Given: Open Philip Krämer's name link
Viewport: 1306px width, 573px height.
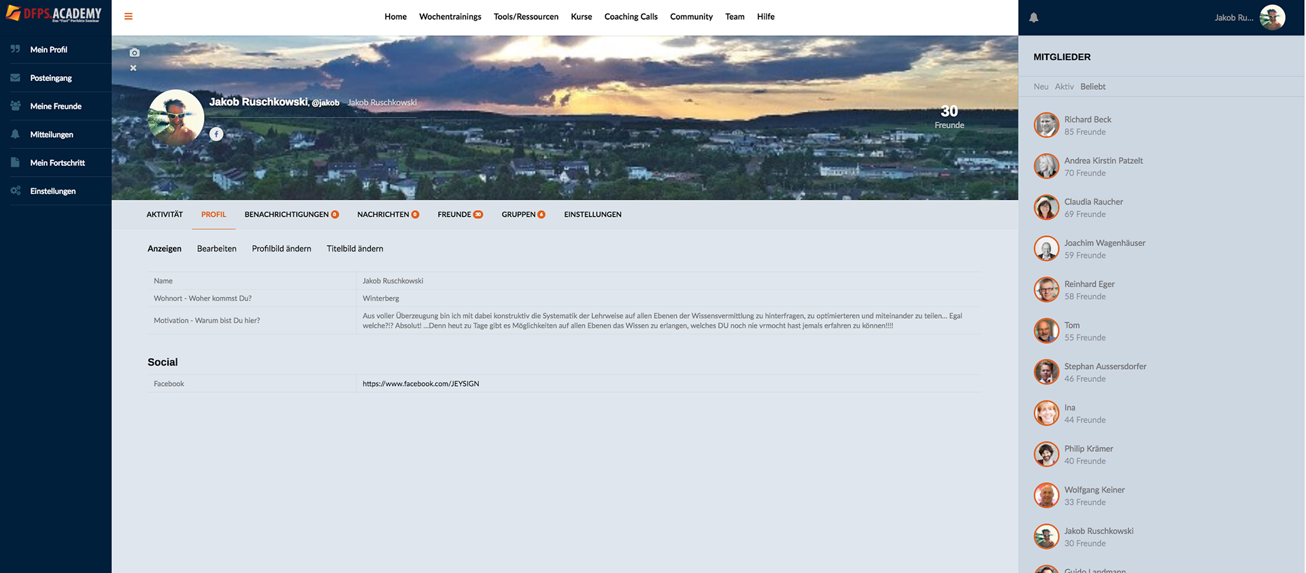Looking at the screenshot, I should [x=1088, y=448].
